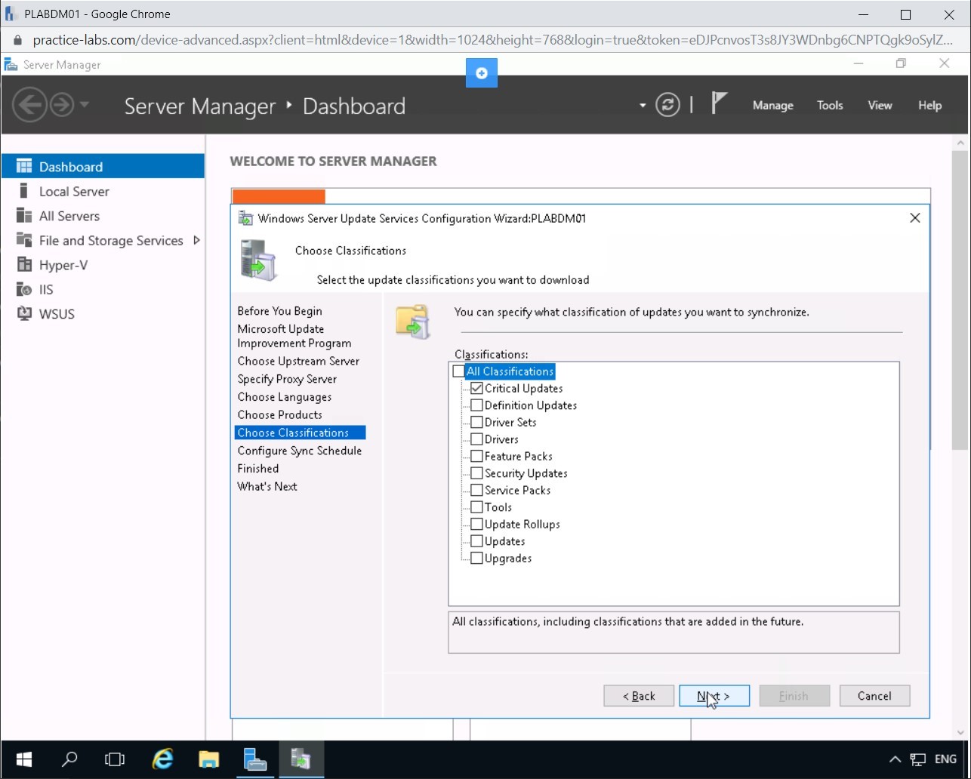Check the All Classifications checkbox
The image size is (971, 779).
(458, 371)
